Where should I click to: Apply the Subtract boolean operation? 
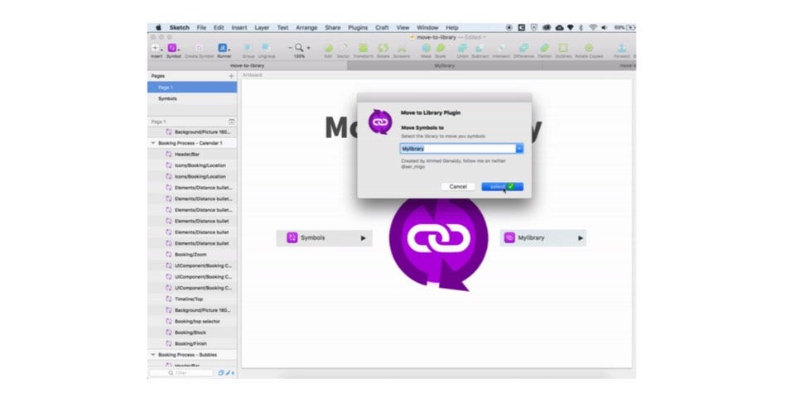(x=479, y=48)
